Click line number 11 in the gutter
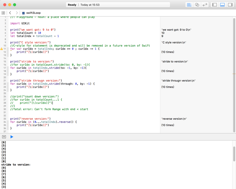The image size is (236, 189). tap(5, 49)
